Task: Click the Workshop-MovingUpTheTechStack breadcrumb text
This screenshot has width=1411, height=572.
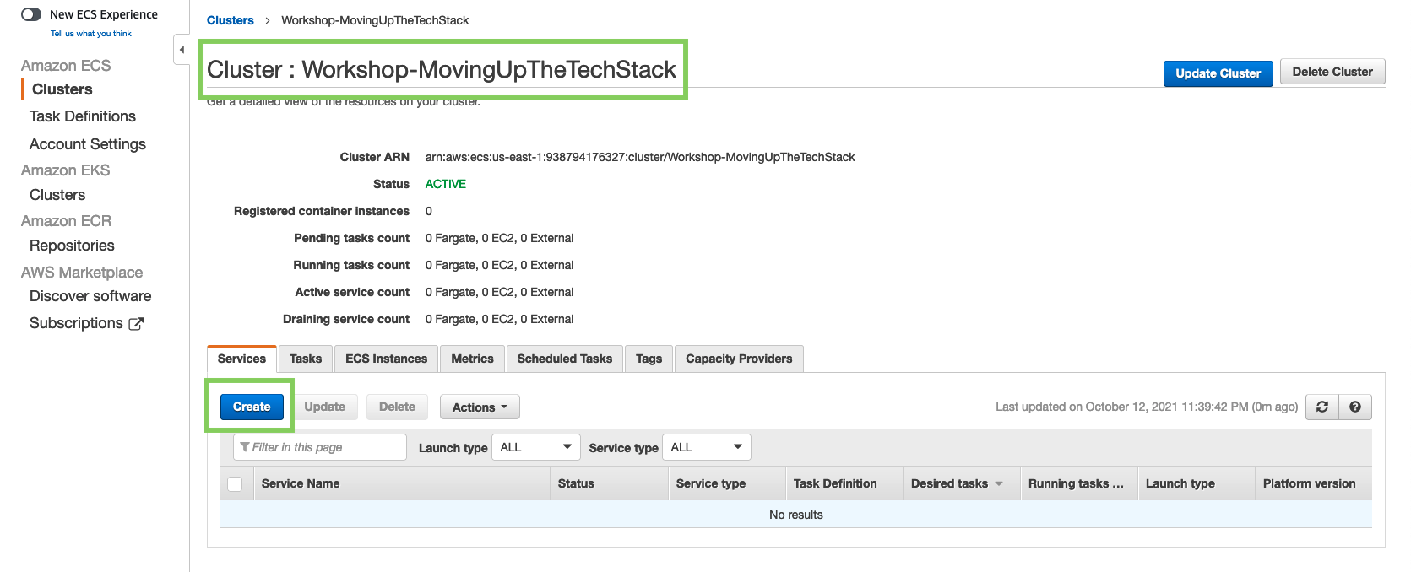Action: click(375, 20)
